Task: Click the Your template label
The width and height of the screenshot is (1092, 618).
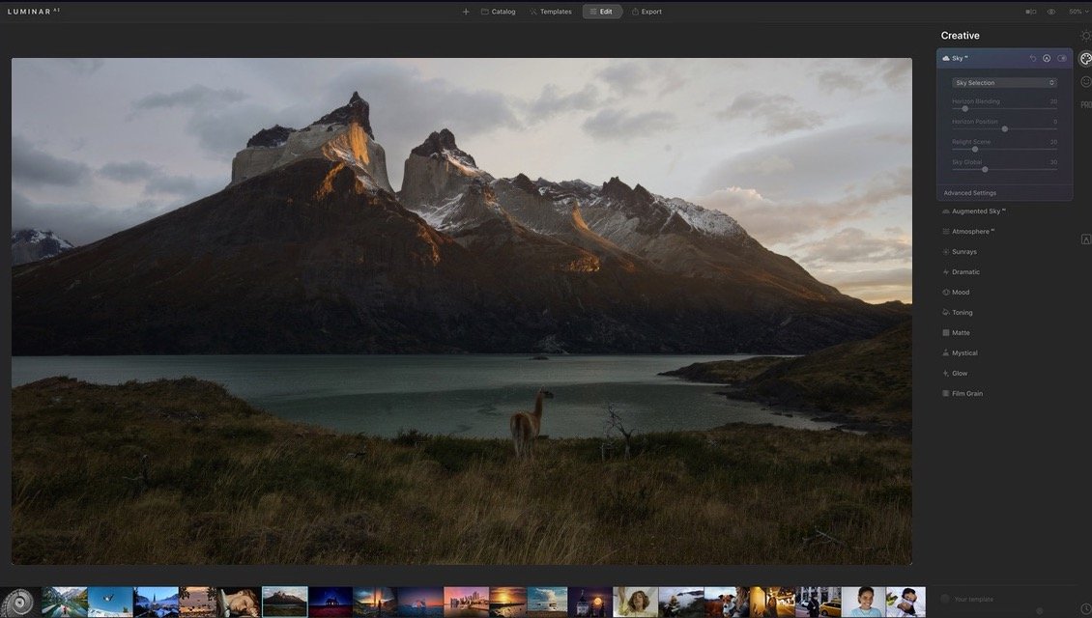Action: tap(973, 600)
